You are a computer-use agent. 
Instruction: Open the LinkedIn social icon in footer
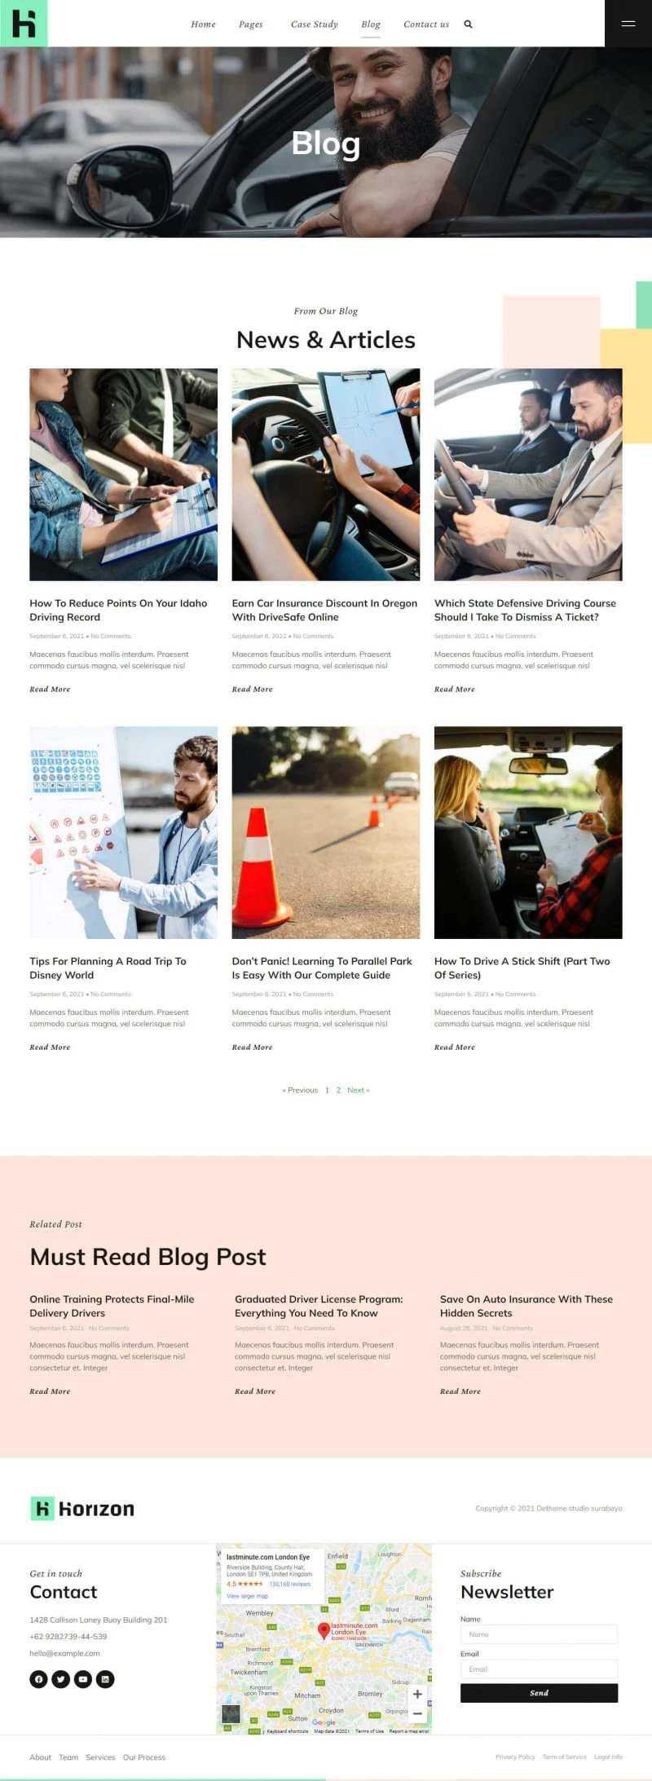click(105, 1679)
